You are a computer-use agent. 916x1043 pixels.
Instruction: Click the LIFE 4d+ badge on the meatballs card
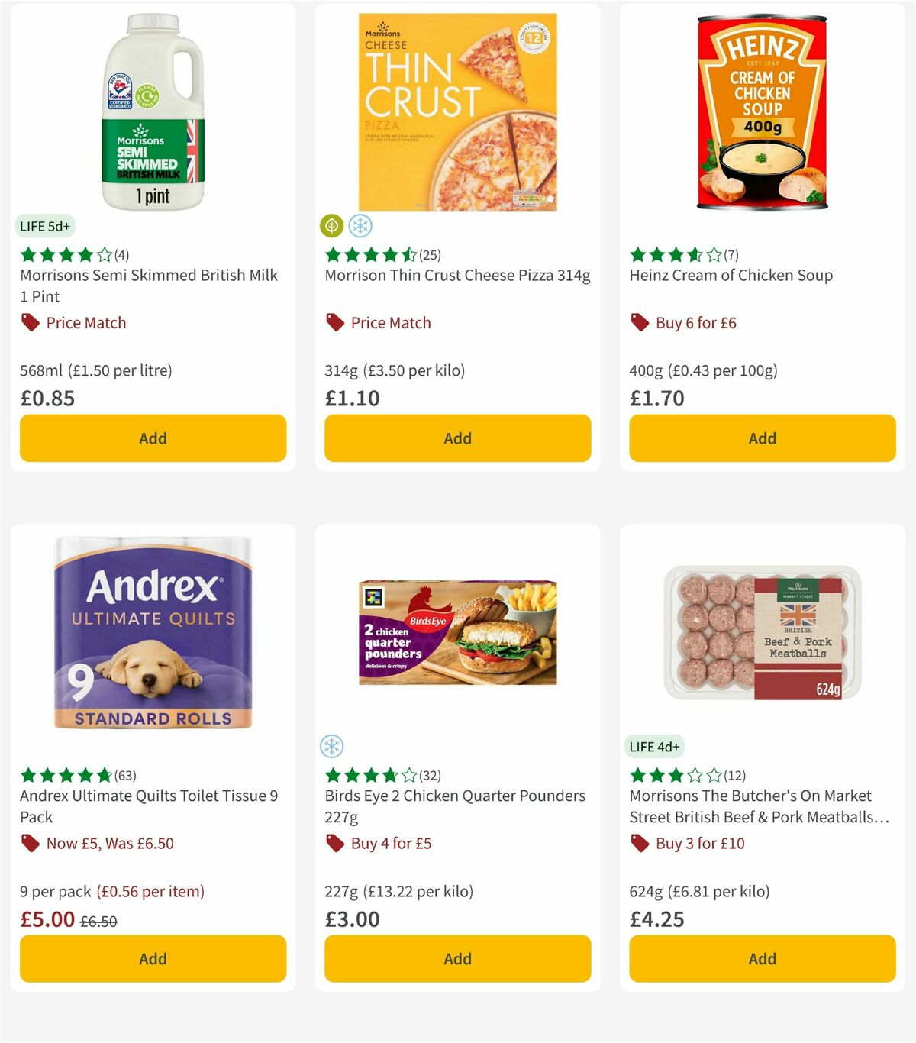click(655, 746)
